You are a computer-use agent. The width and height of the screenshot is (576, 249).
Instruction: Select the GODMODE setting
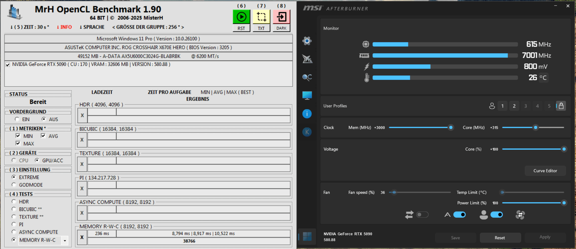click(14, 185)
